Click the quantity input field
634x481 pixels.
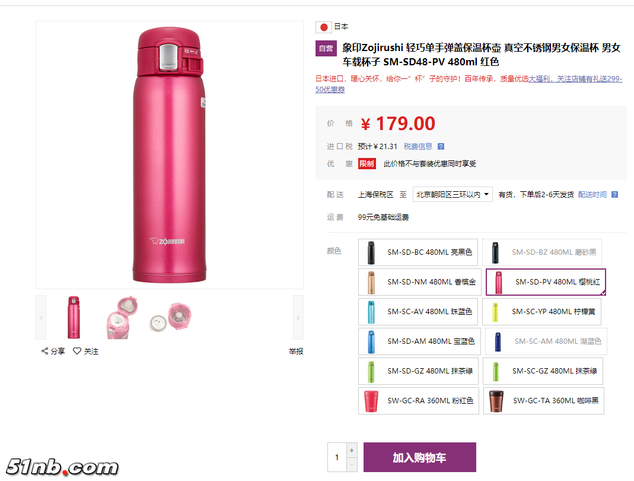click(x=337, y=457)
